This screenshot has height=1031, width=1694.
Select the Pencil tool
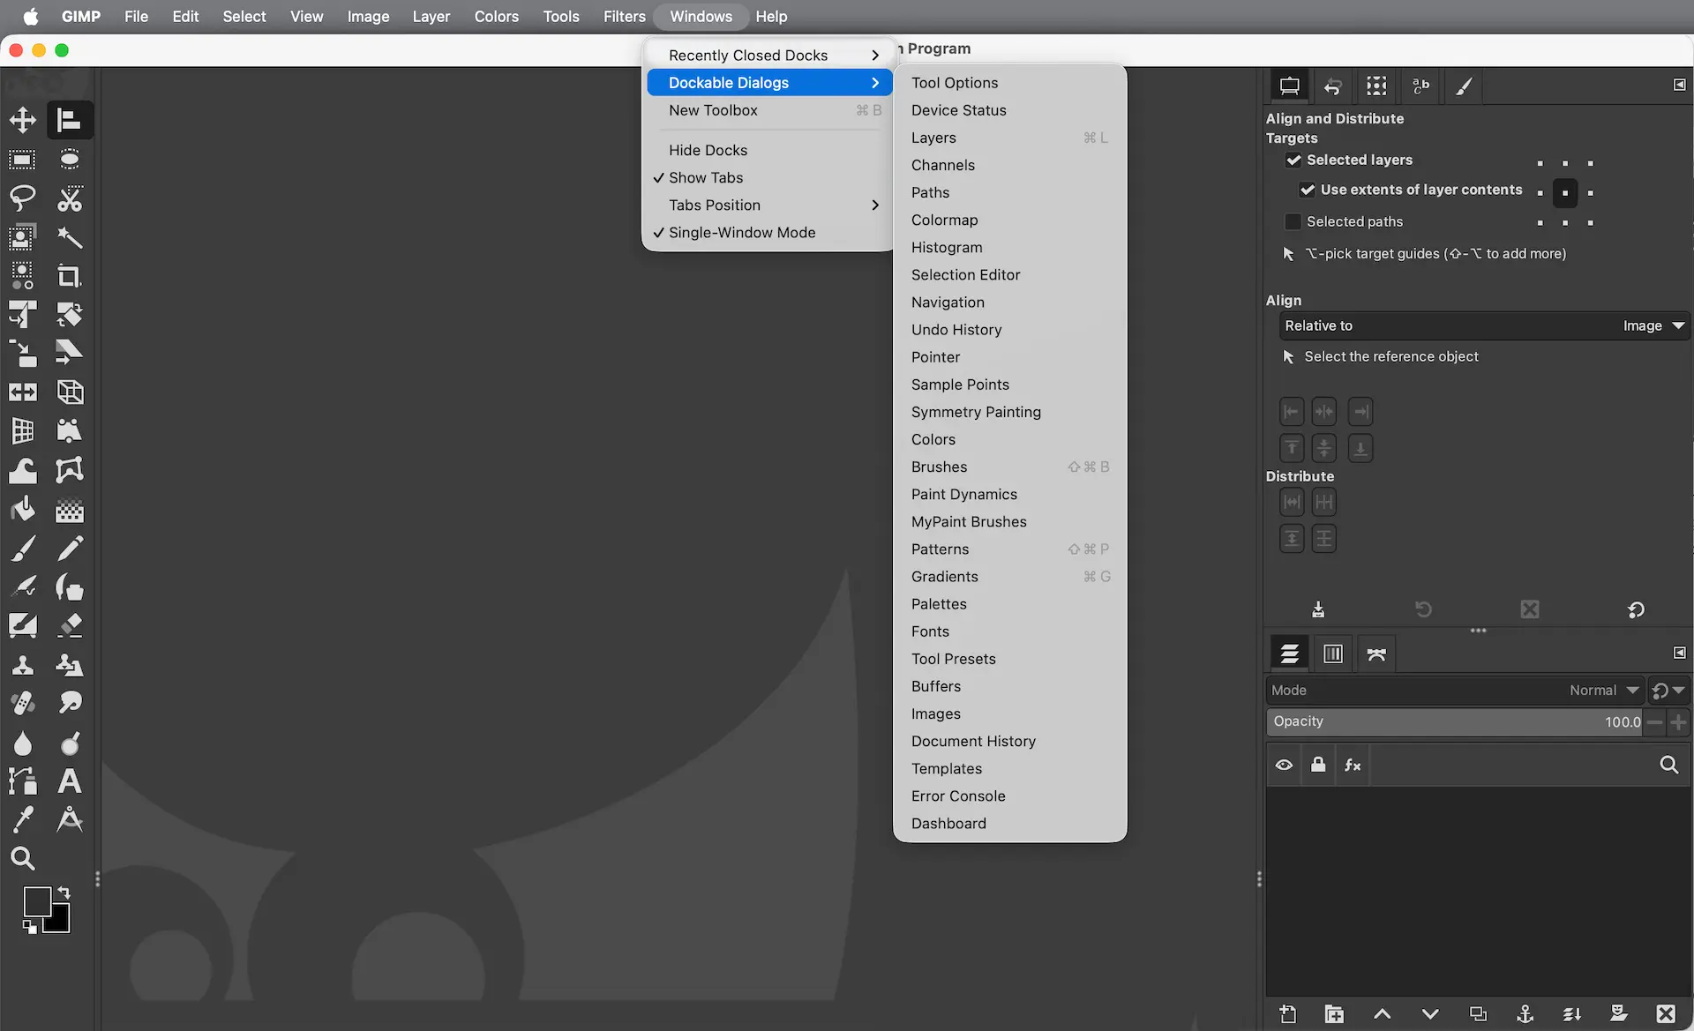pyautogui.click(x=70, y=549)
